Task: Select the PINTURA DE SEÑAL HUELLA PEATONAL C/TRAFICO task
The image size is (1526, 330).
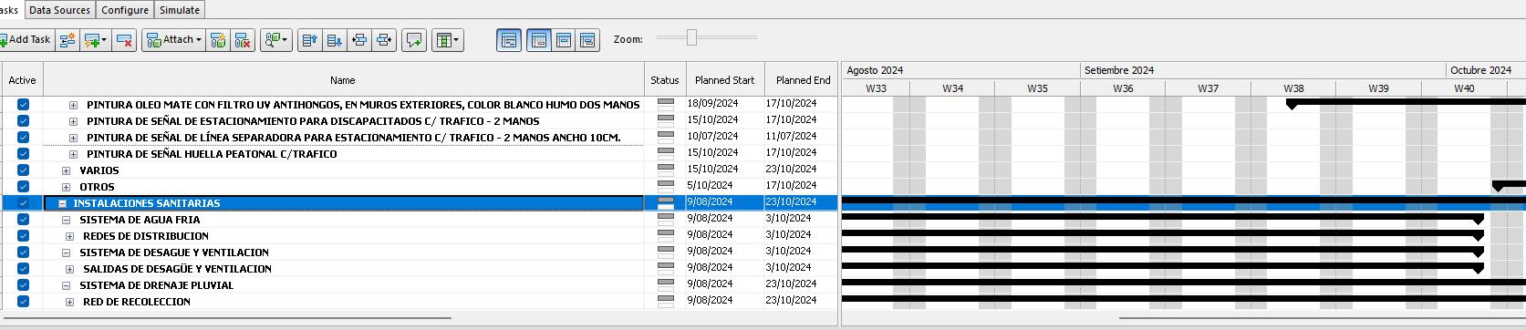Action: coord(212,154)
